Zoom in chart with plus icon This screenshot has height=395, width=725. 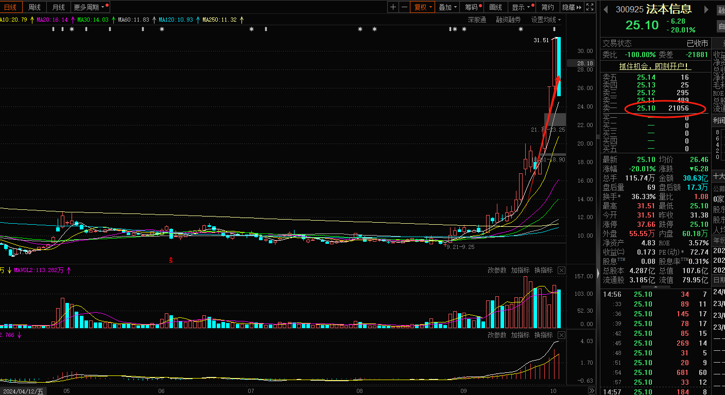coord(393,7)
